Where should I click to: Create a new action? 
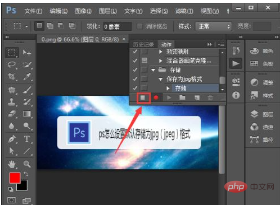tap(197, 97)
